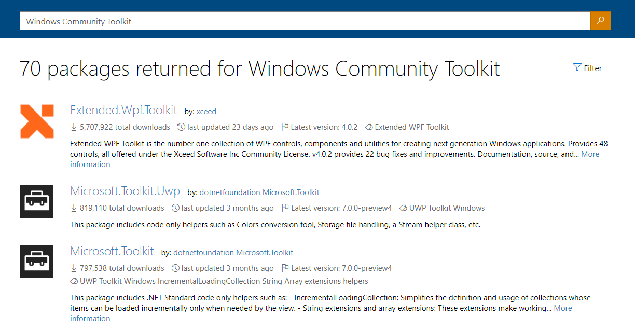
Task: Click the tag icon by Extended WPF Toolkit
Action: pyautogui.click(x=369, y=127)
